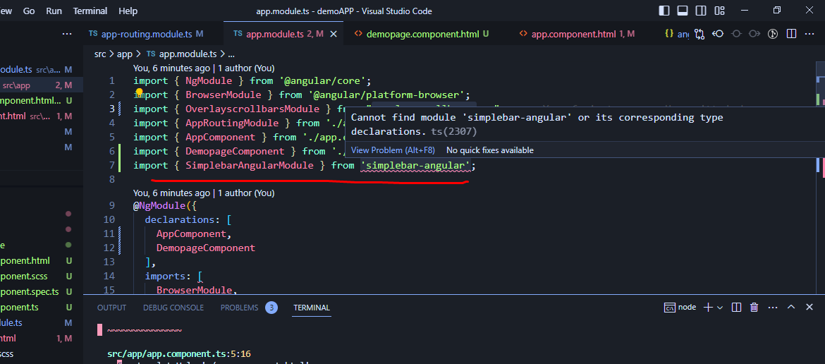Open the PROBLEMS panel tab

tap(240, 308)
